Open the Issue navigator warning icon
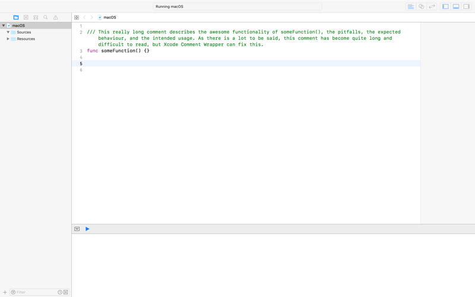This screenshot has width=475, height=297. [x=55, y=17]
